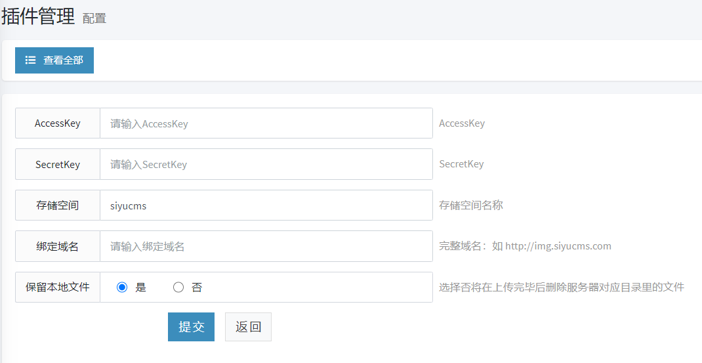Go back using the 返回 button
Screen dimensions: 702x363
coord(248,327)
